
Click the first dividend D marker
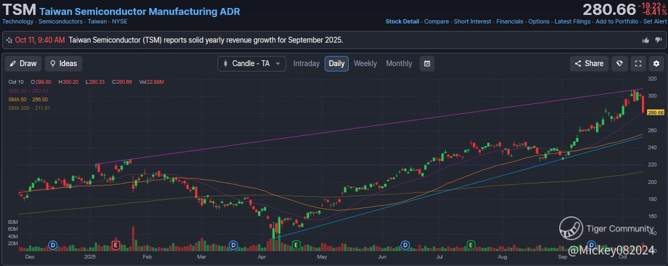tap(53, 245)
